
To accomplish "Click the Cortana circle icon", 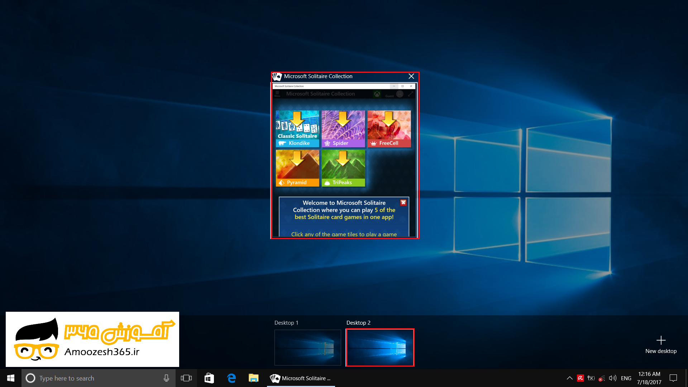I will click(30, 378).
